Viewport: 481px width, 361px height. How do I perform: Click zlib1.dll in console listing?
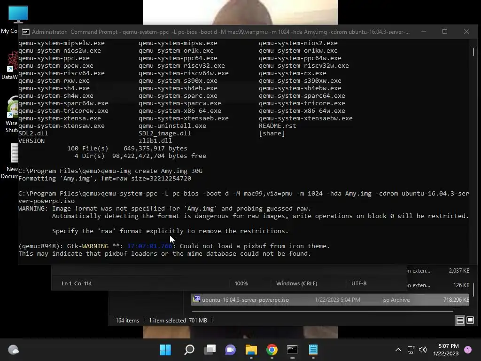point(155,141)
